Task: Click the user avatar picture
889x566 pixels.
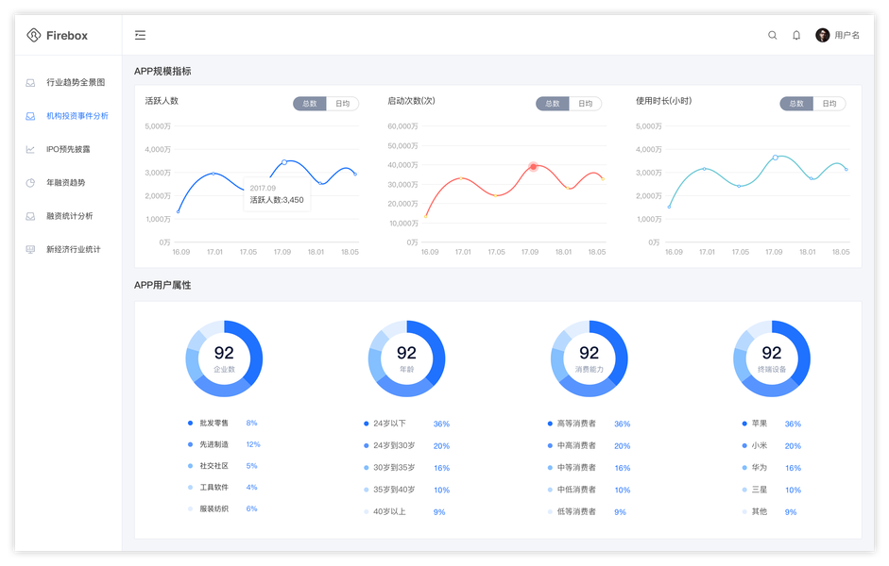Action: [822, 35]
